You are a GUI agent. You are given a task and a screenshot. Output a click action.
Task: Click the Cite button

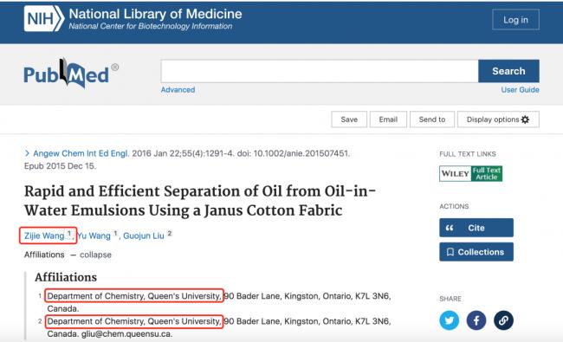[476, 228]
